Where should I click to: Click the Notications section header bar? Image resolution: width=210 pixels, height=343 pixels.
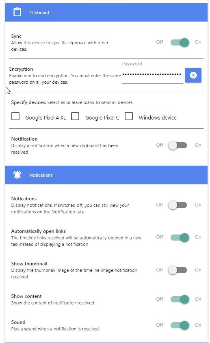[x=106, y=175]
